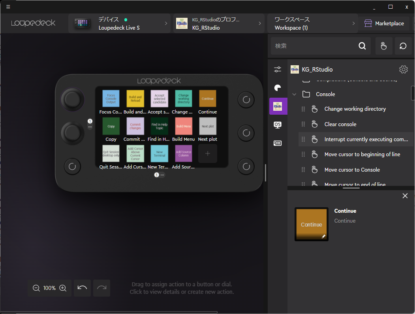Image resolution: width=415 pixels, height=314 pixels.
Task: Select Change working directory in the action list
Action: (356, 109)
